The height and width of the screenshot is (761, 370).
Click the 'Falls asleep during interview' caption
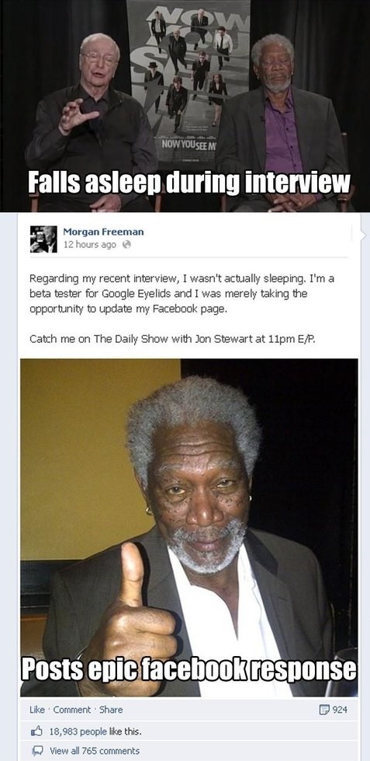(x=188, y=183)
